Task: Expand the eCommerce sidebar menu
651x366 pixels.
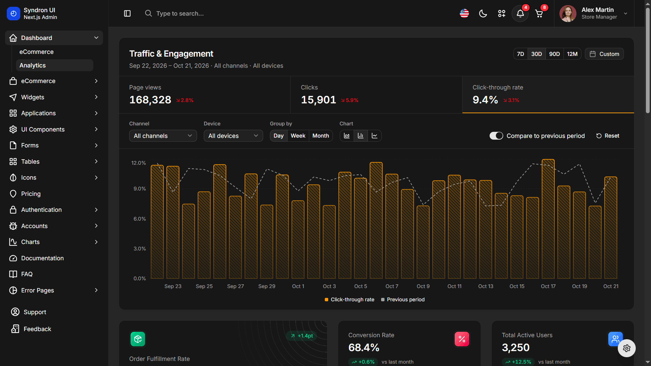Action: [x=54, y=81]
